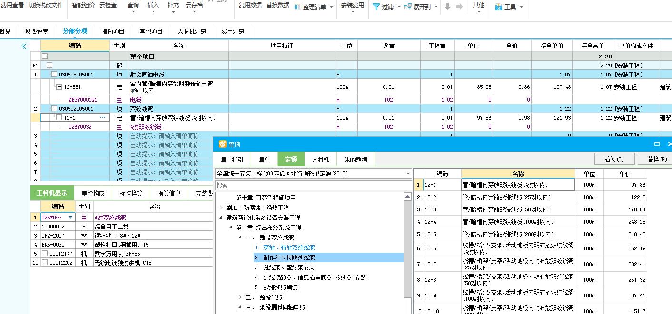The image size is (672, 314).
Task: Open the 定额库 selection combo box
Action: tap(313, 173)
